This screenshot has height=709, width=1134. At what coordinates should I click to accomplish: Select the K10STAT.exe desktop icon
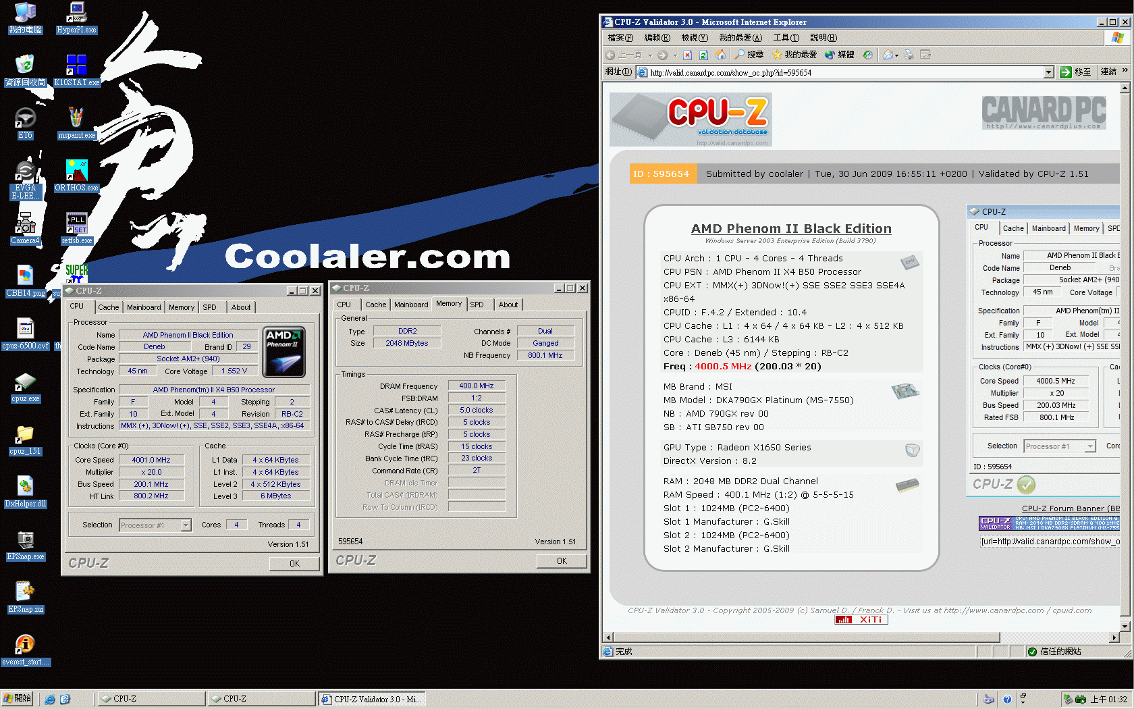(76, 70)
